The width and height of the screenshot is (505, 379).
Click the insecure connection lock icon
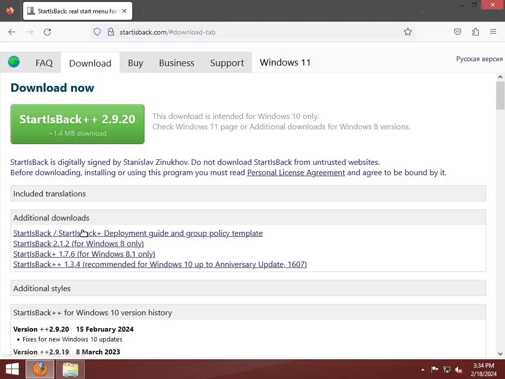(111, 32)
